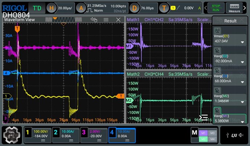Viewport: 250px width, 146px height.
Task: Toggle the M1 math channel
Action: tap(203, 133)
